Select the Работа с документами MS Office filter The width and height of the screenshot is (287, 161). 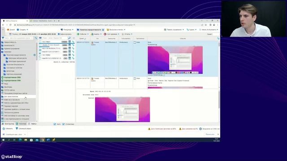coord(15,103)
